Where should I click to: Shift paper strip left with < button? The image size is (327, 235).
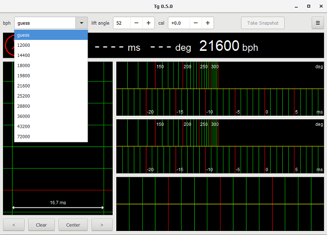(x=14, y=225)
